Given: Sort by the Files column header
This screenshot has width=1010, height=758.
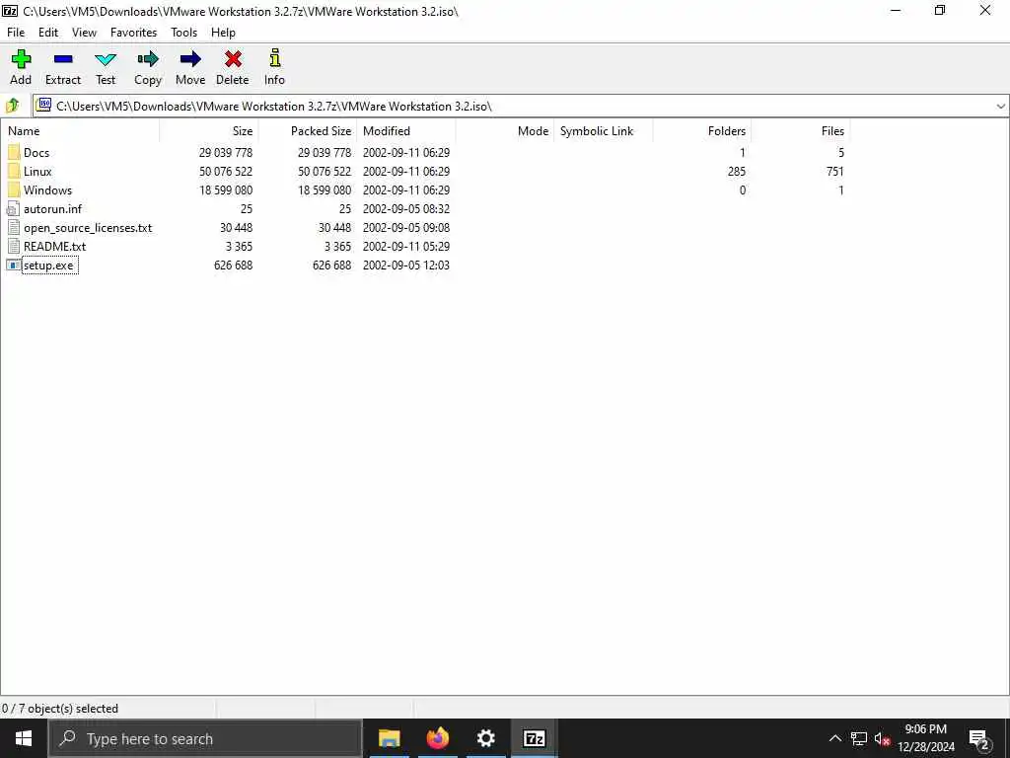Looking at the screenshot, I should [x=801, y=131].
